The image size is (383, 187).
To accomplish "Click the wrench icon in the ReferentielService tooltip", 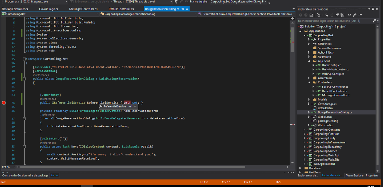I will click(101, 106).
